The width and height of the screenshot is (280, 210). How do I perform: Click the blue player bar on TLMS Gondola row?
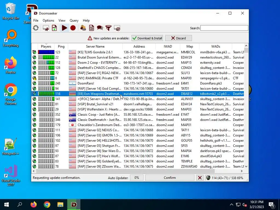[x=46, y=52]
